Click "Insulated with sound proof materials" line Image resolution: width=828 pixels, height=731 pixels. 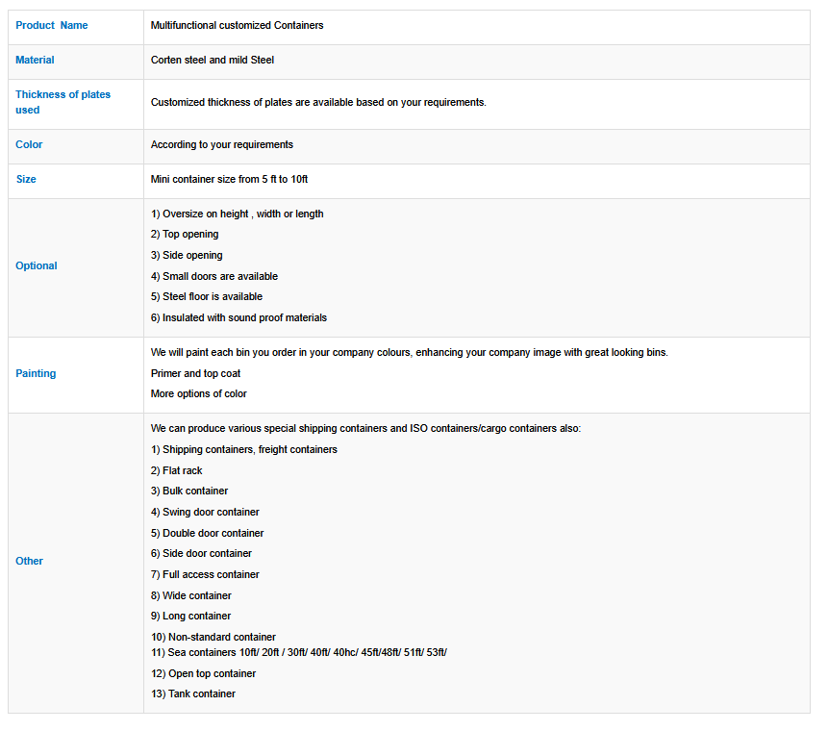pos(238,318)
